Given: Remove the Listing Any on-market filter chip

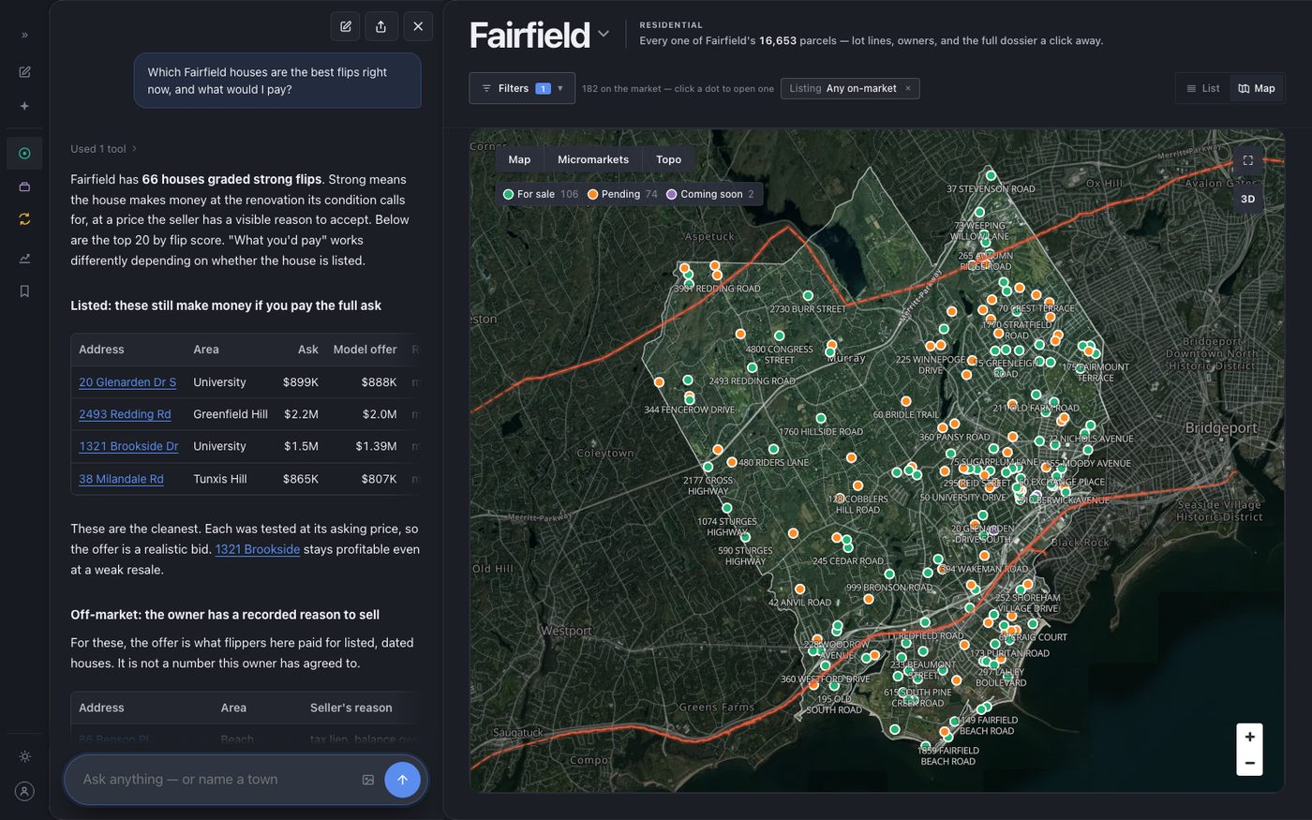Looking at the screenshot, I should click(x=907, y=88).
